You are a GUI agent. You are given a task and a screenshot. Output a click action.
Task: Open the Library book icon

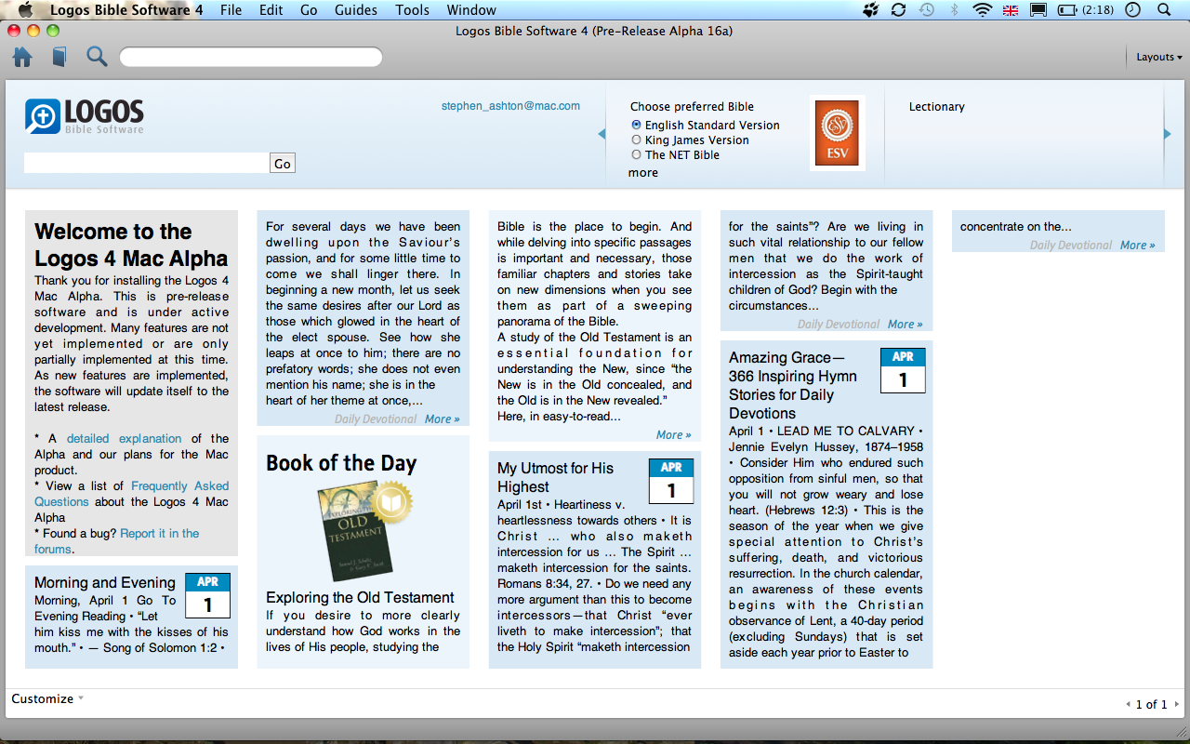point(59,58)
